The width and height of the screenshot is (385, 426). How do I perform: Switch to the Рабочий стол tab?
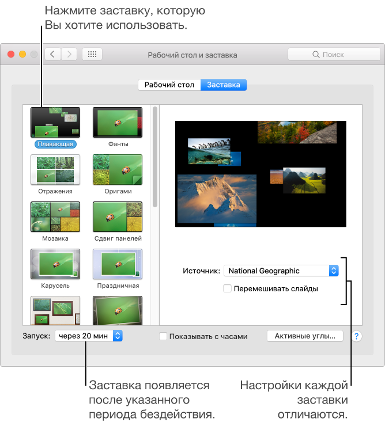pyautogui.click(x=169, y=85)
